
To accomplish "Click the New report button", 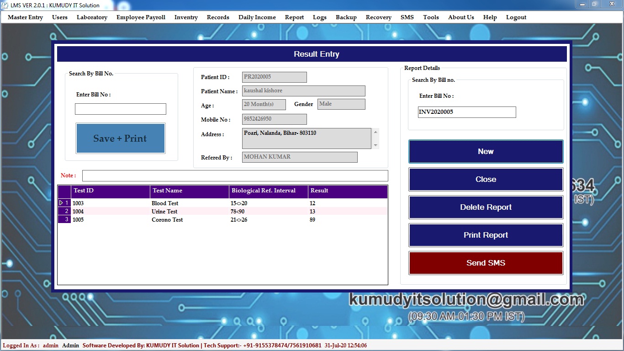I will pos(486,152).
